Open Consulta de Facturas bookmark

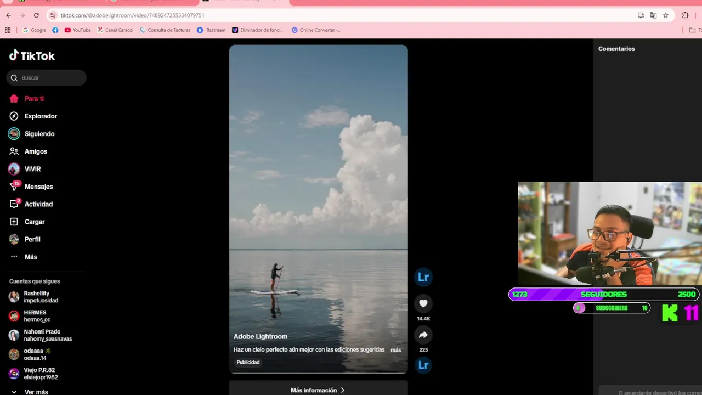[x=165, y=30]
